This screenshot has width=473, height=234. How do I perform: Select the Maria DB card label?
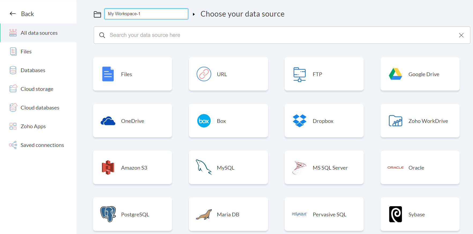[x=228, y=214]
